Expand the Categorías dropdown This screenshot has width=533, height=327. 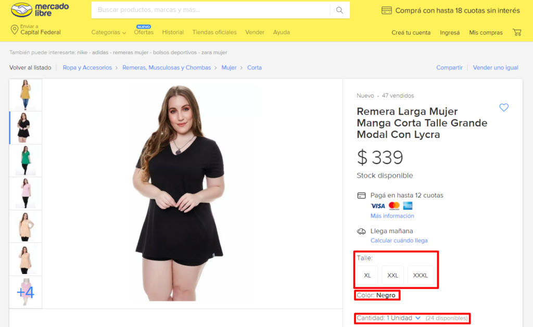108,32
